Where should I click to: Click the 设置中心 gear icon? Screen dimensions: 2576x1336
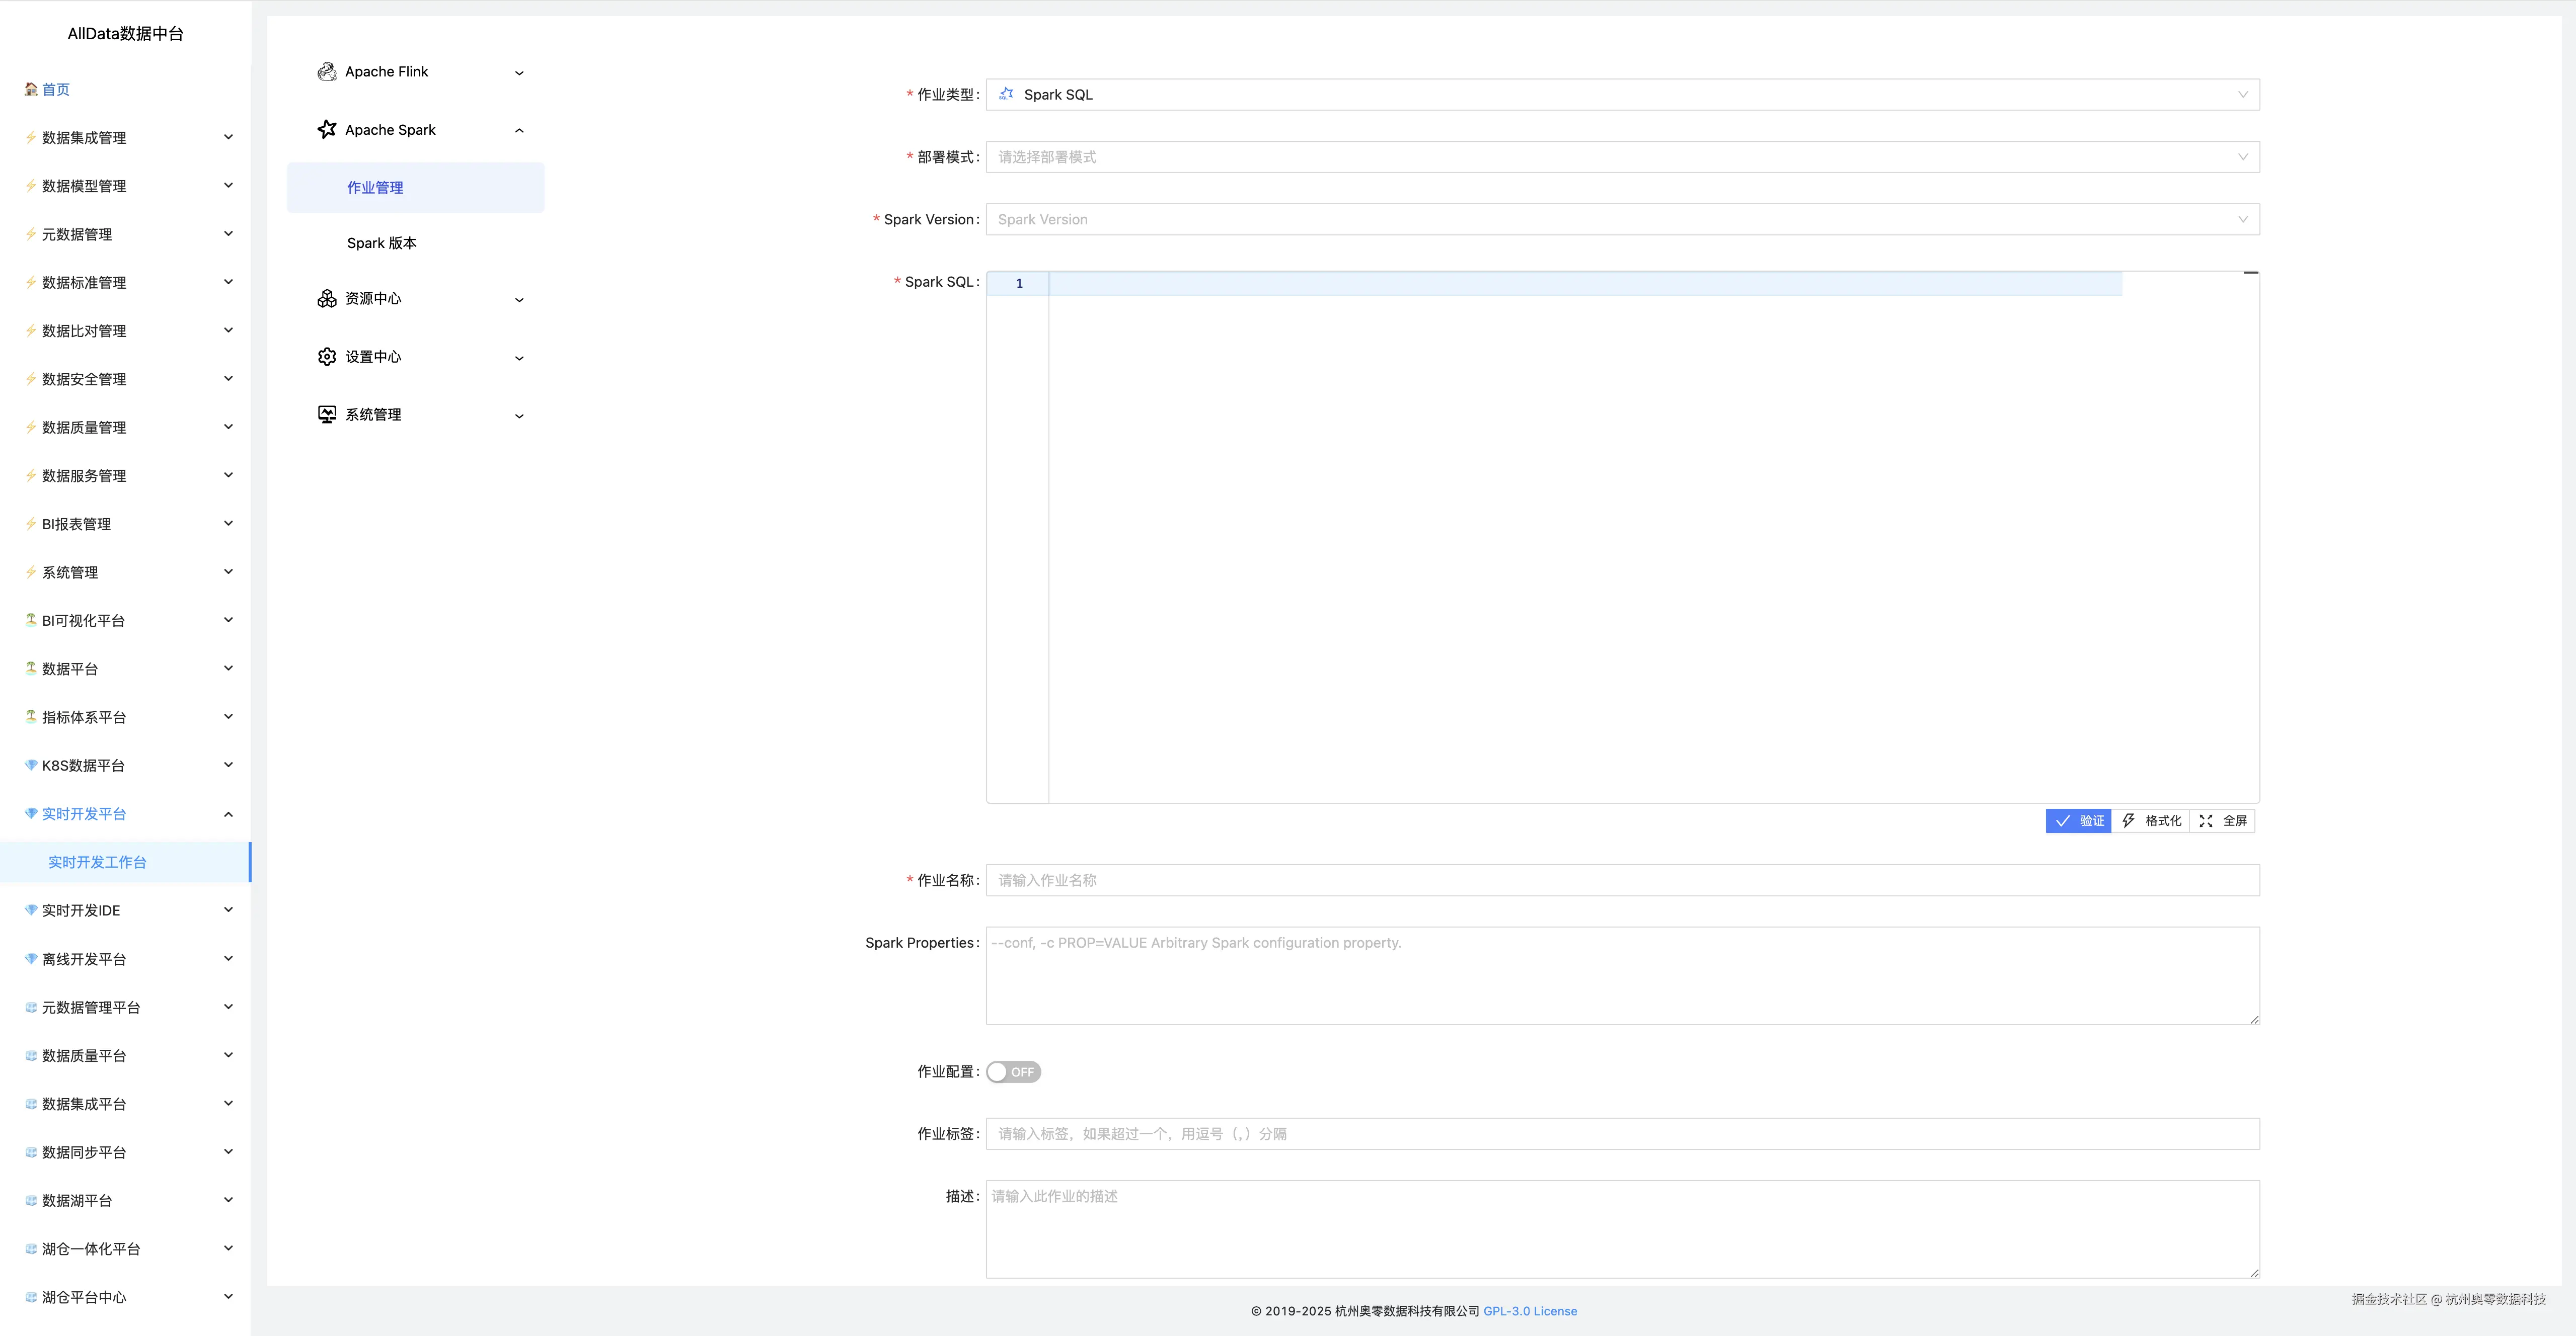(326, 357)
